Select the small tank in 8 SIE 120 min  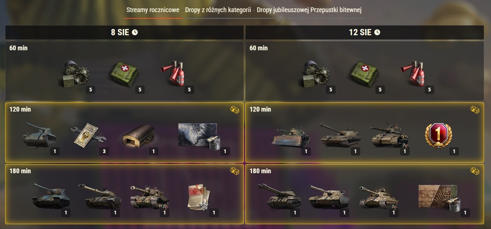pyautogui.click(x=39, y=134)
